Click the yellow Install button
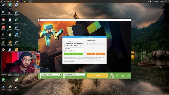Screen dimensions: 169x95 97,76
